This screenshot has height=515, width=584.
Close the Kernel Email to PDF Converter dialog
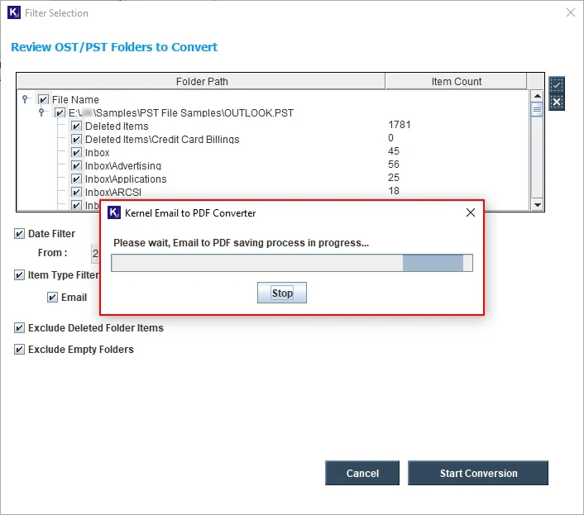point(471,212)
